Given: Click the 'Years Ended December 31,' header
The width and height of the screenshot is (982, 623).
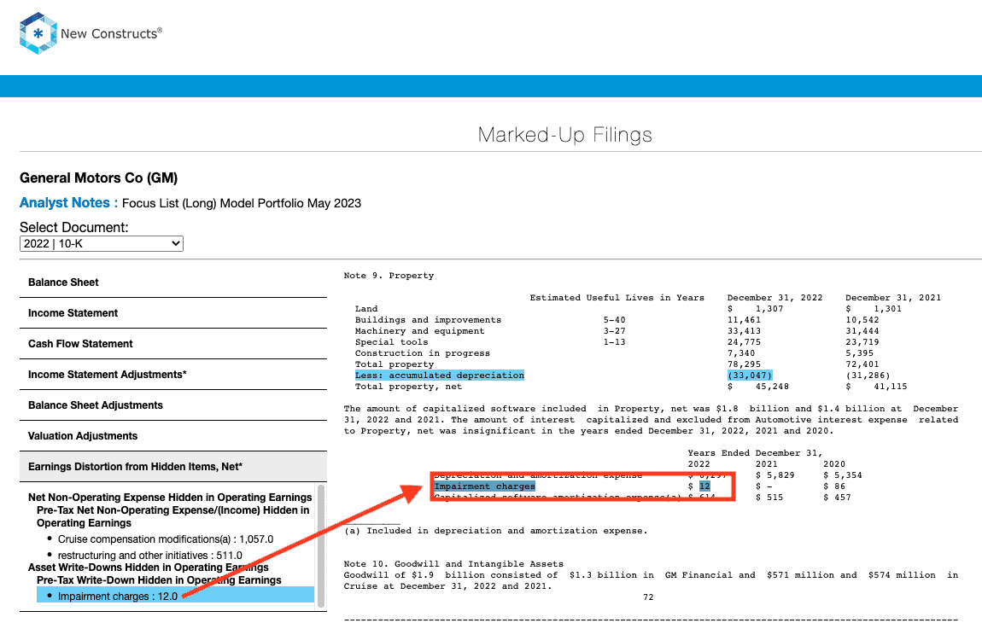Looking at the screenshot, I should 756,453.
